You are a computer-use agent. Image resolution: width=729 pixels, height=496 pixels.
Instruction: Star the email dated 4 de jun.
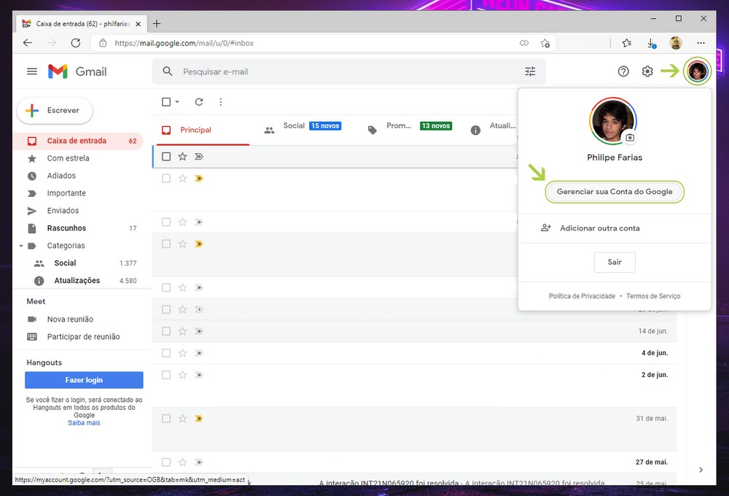pos(182,353)
